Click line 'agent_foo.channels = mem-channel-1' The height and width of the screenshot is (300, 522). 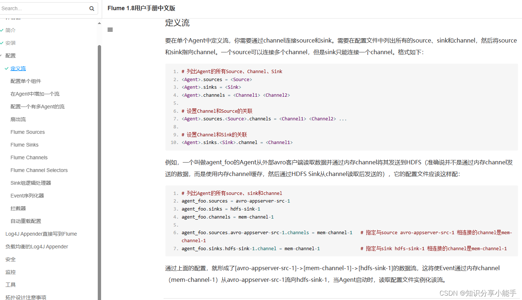[x=228, y=217]
